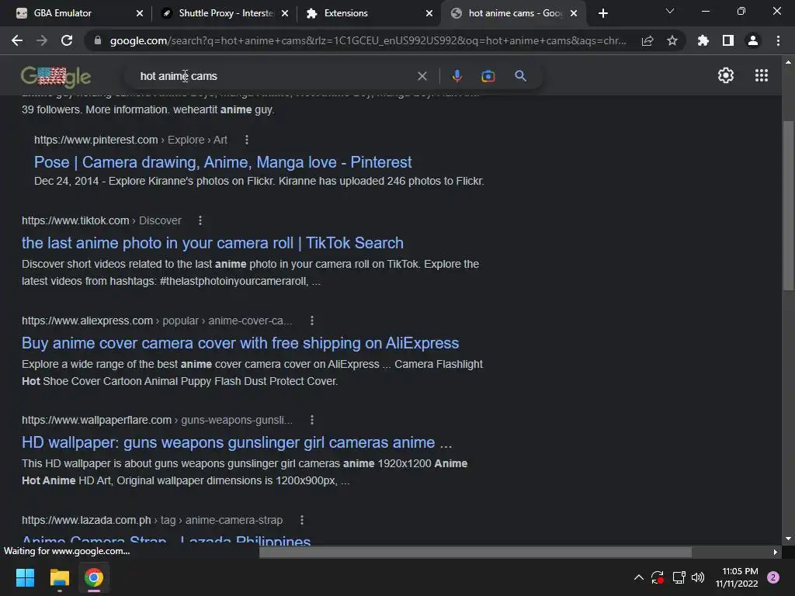
Task: Click the vertical scrollbar thumb
Action: tap(788, 205)
